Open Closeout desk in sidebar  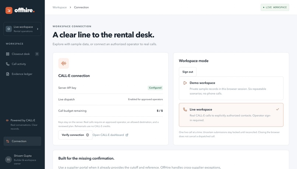[x=22, y=54]
